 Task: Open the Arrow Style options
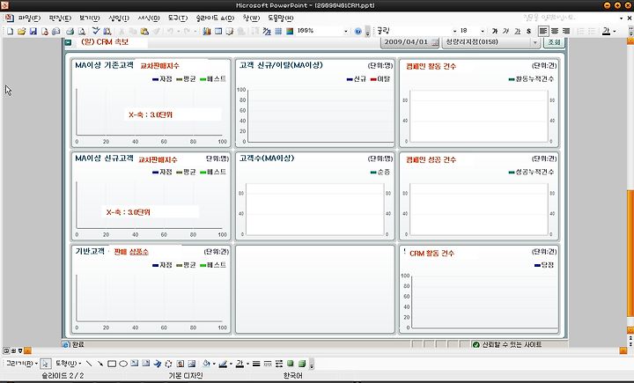click(x=278, y=364)
